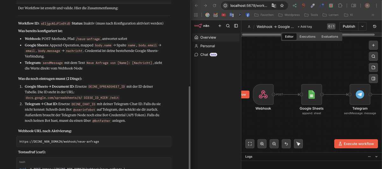The height and width of the screenshot is (169, 382).
Task: Click the POST label on connection
Action: [279, 95]
